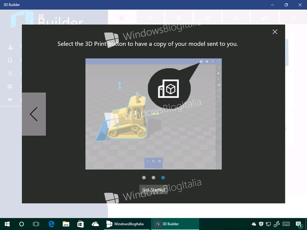Click the '3D Builder' title bar text
Viewport: 307px width, 230px height.
12,5
